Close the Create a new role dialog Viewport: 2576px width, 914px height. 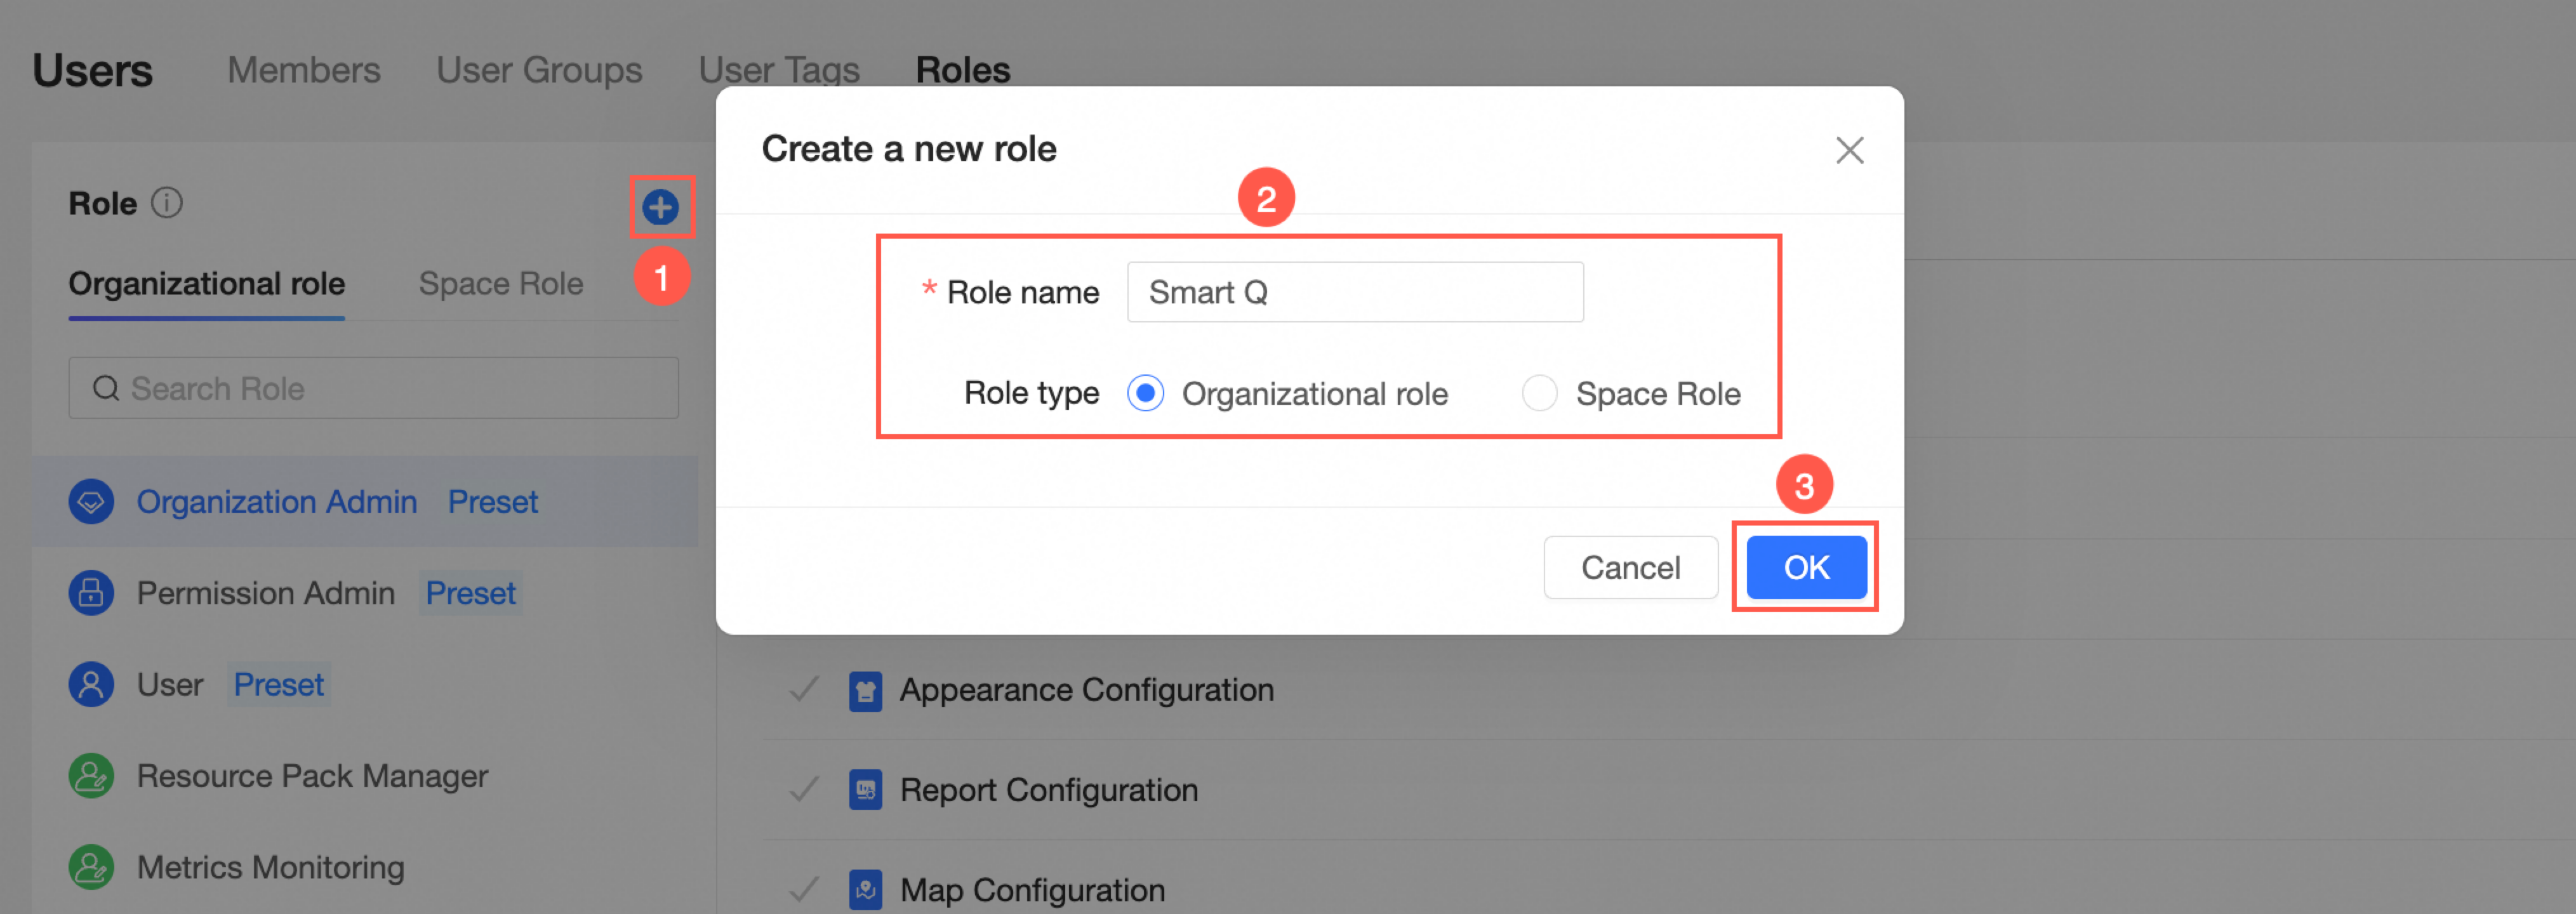point(1849,150)
